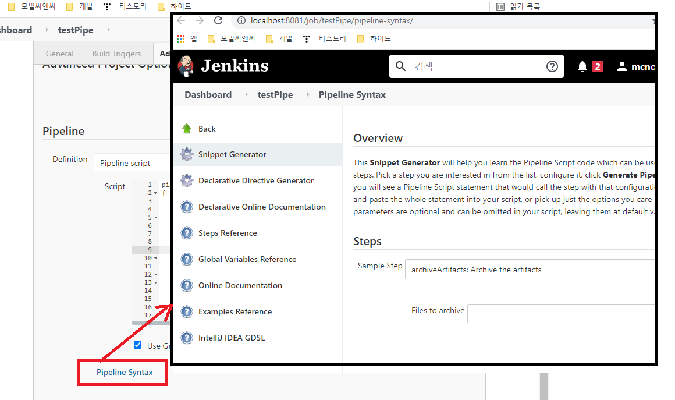Open the 하이트 bookmark folder in front window
Screen dimensions: 675x400
[374, 39]
